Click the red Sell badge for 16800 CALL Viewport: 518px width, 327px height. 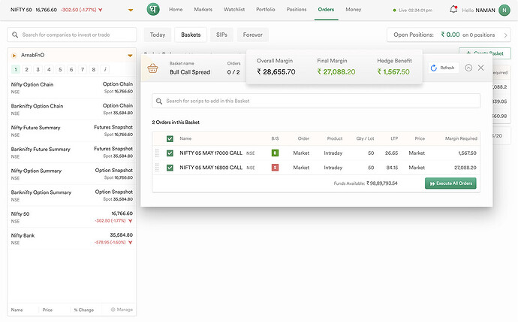pyautogui.click(x=275, y=168)
